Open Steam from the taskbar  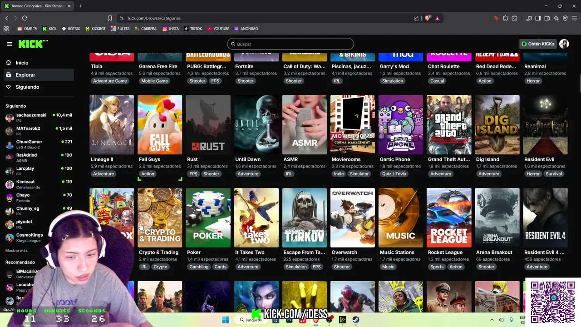(x=355, y=320)
